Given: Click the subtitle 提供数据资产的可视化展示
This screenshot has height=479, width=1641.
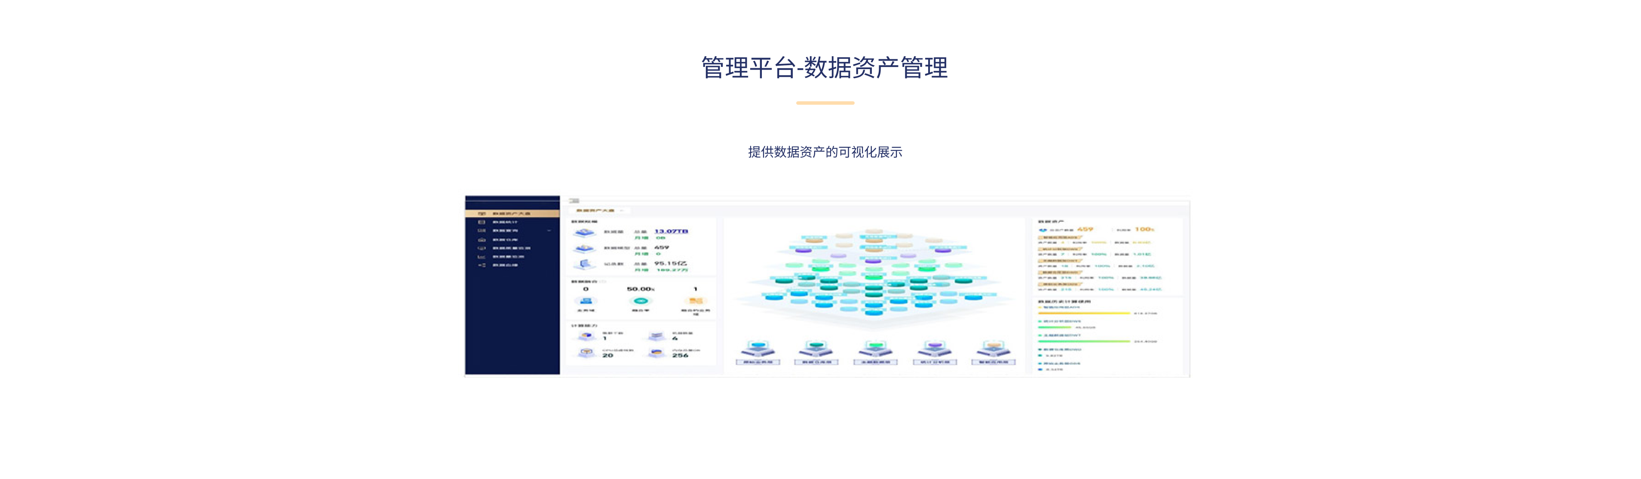Looking at the screenshot, I should (825, 152).
